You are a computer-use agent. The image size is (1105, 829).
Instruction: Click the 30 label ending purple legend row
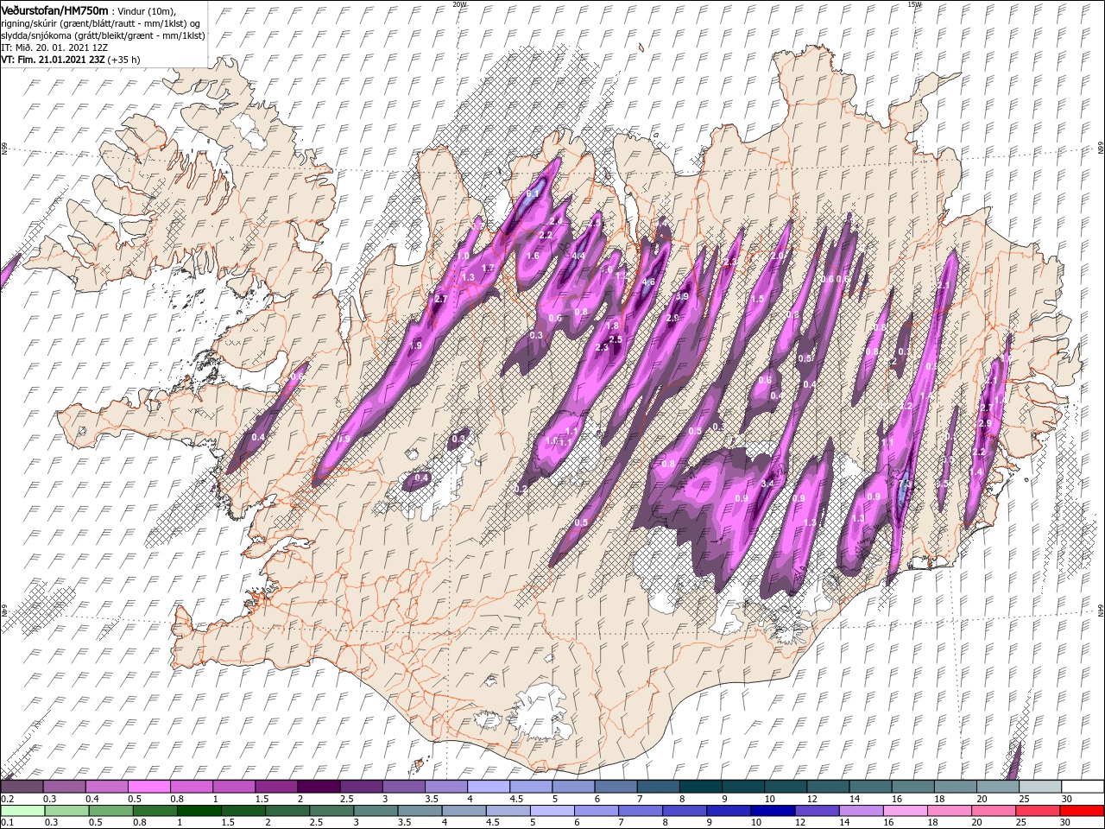[x=1067, y=799]
